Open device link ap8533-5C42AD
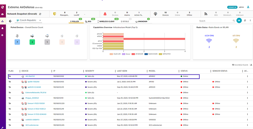 click(x=34, y=87)
